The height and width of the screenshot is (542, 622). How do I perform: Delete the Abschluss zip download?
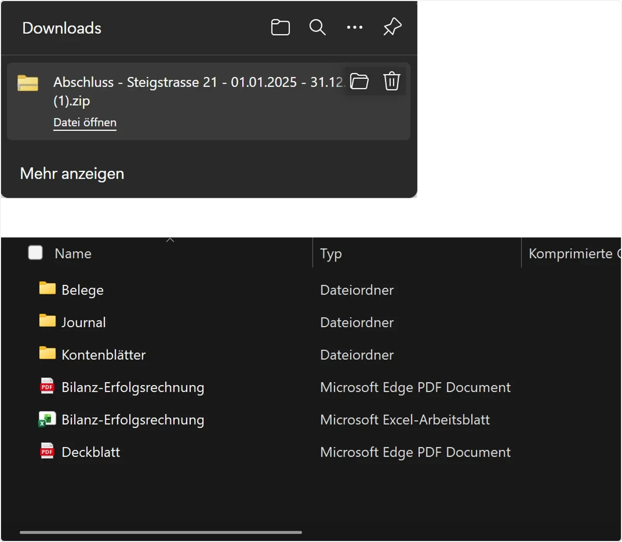[392, 81]
